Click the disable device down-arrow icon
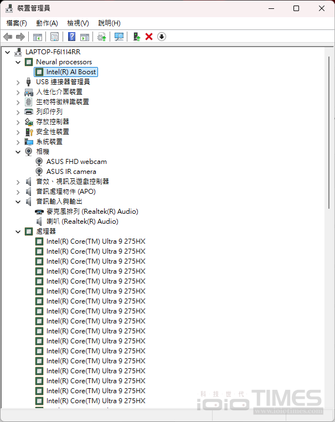The image size is (335, 422). pos(162,37)
